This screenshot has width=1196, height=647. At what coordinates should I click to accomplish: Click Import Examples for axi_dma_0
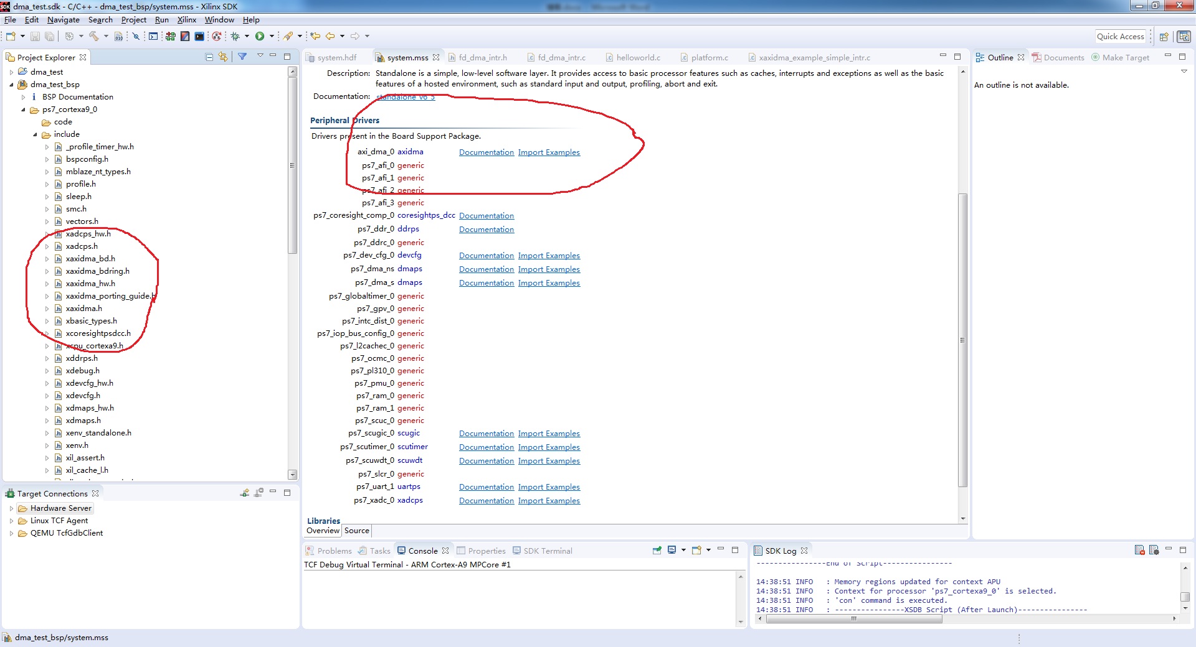(549, 152)
